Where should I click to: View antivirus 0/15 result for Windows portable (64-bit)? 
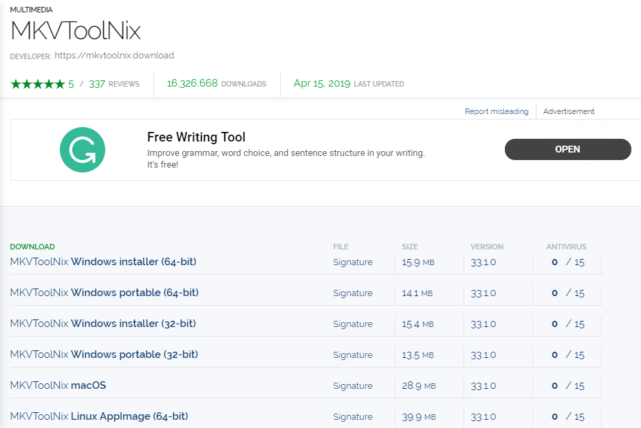pos(568,293)
